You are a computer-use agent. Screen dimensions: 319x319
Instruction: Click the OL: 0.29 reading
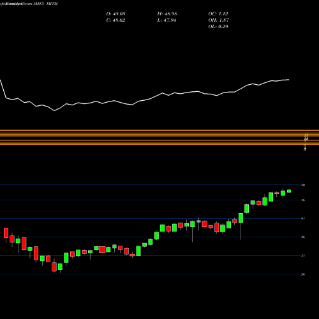(x=218, y=27)
